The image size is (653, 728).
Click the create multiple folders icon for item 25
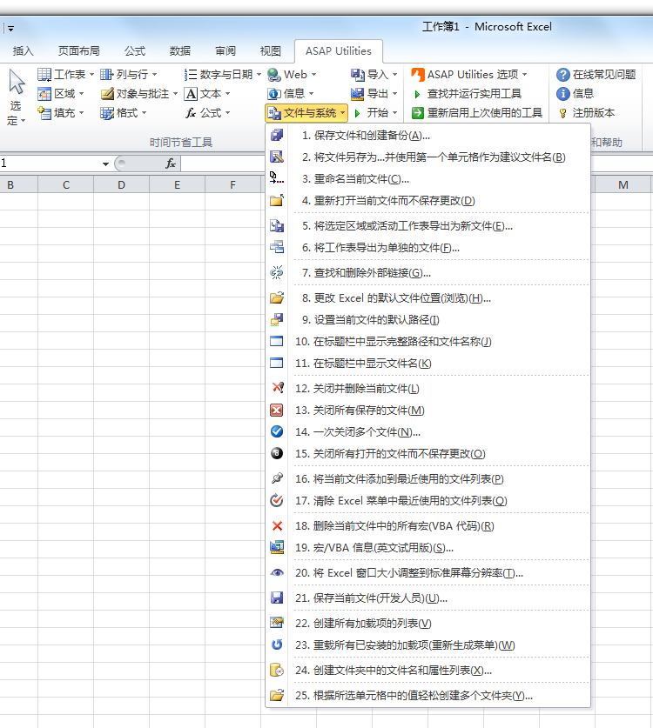pos(277,695)
